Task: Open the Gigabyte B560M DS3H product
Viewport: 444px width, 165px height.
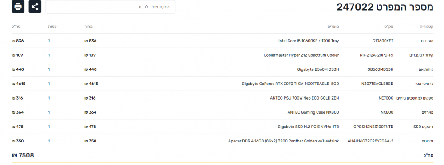Action: tap(318, 69)
